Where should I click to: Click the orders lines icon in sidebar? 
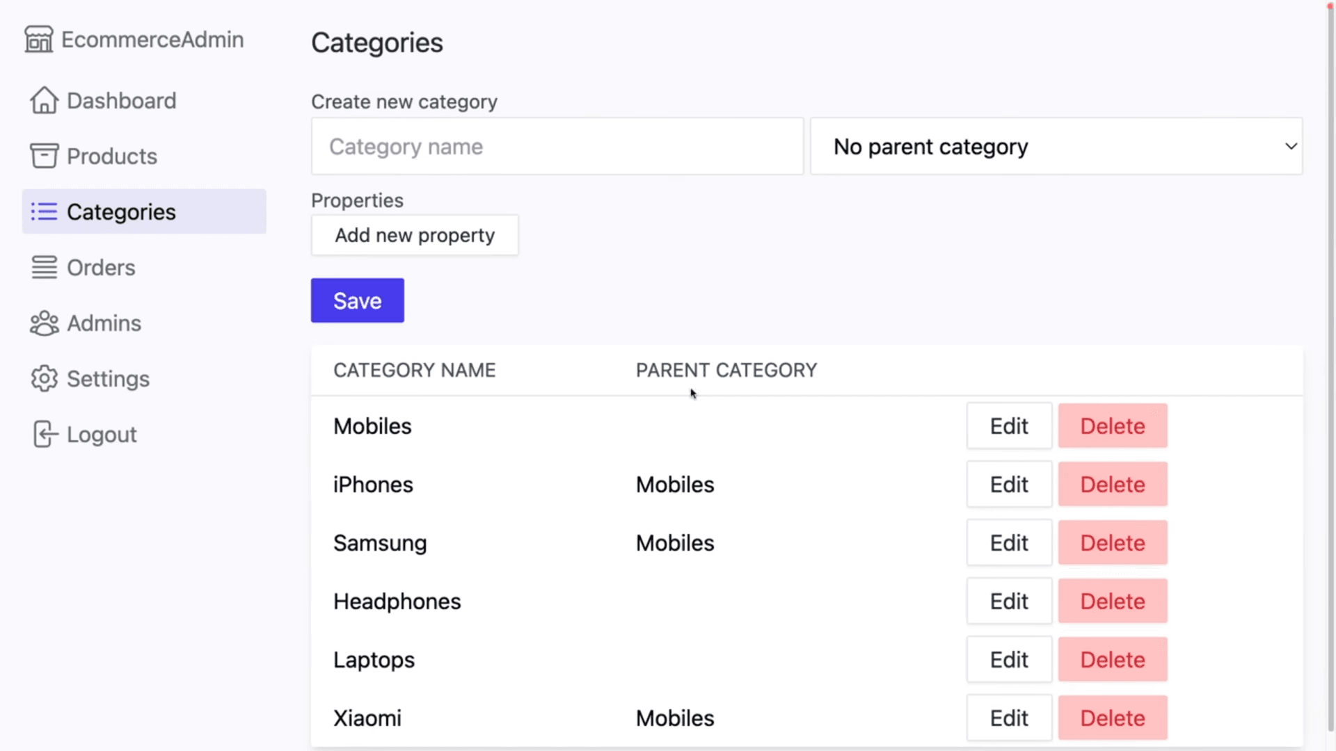(x=44, y=267)
